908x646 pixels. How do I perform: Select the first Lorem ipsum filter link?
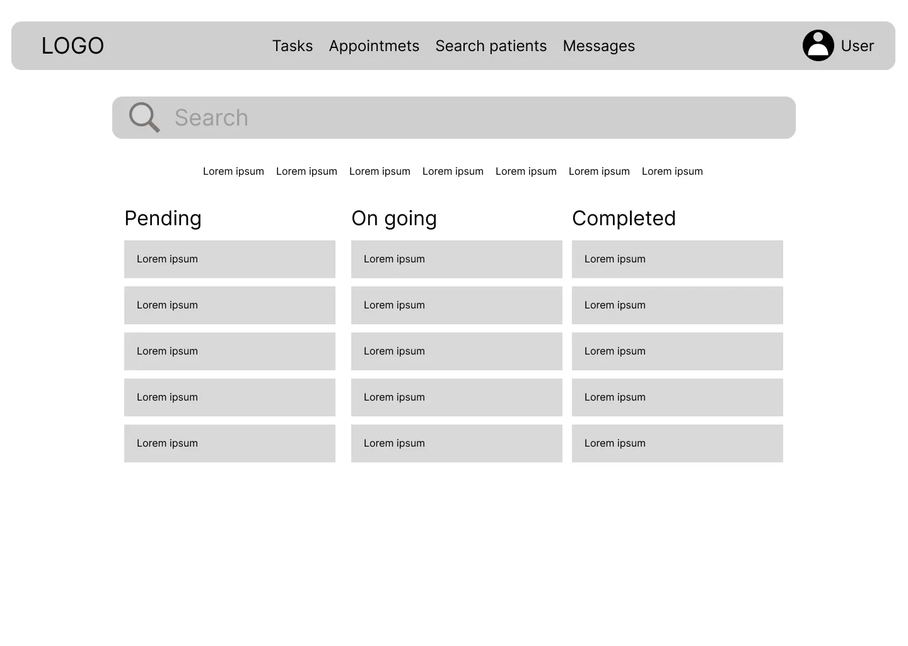tap(233, 171)
